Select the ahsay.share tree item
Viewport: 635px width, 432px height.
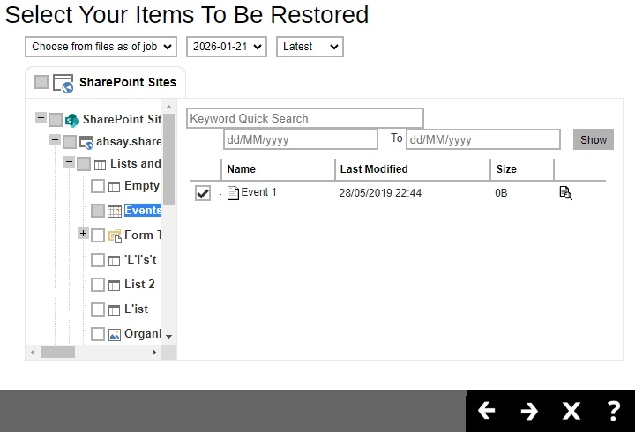point(129,142)
